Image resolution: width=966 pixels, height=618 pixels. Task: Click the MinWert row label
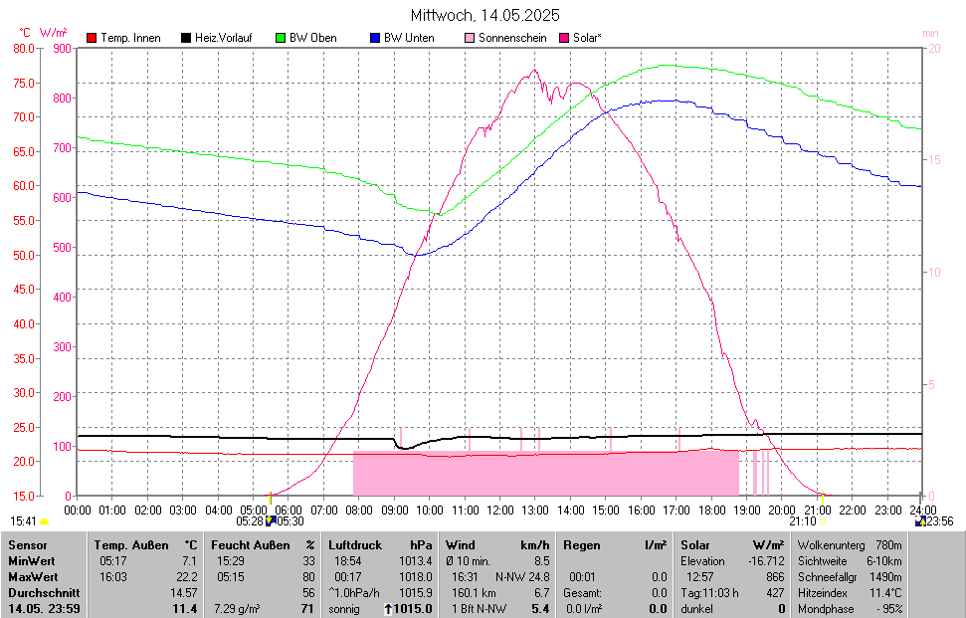(32, 561)
